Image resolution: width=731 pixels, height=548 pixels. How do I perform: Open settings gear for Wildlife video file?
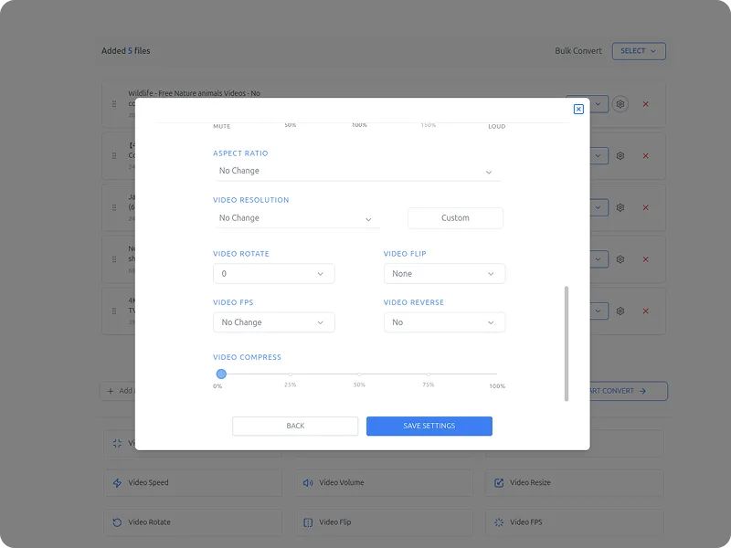point(620,104)
